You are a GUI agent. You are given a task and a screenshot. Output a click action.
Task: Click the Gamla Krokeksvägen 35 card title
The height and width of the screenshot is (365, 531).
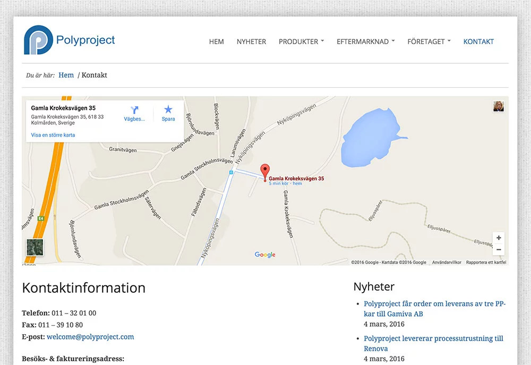(63, 108)
